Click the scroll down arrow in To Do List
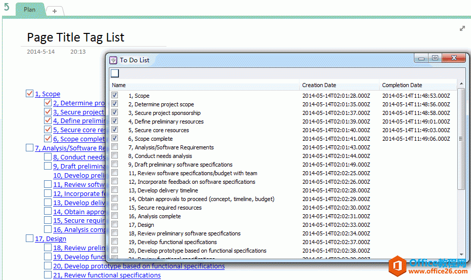The image size is (471, 280). click(461, 254)
